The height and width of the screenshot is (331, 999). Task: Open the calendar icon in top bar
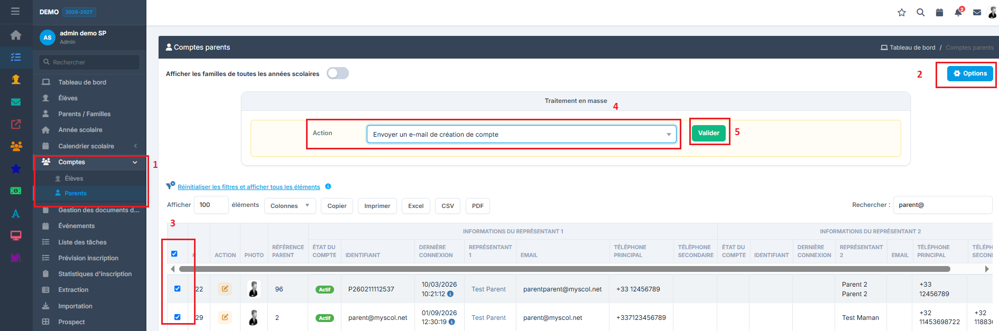click(x=939, y=13)
